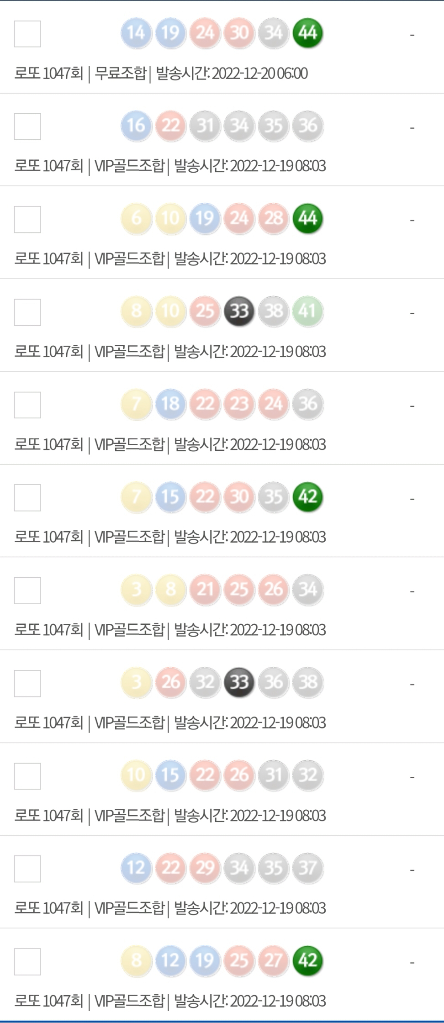The image size is (444, 1023).
Task: Select checkbox beside combination 16 22 31 34 35 36
Action: (x=27, y=127)
